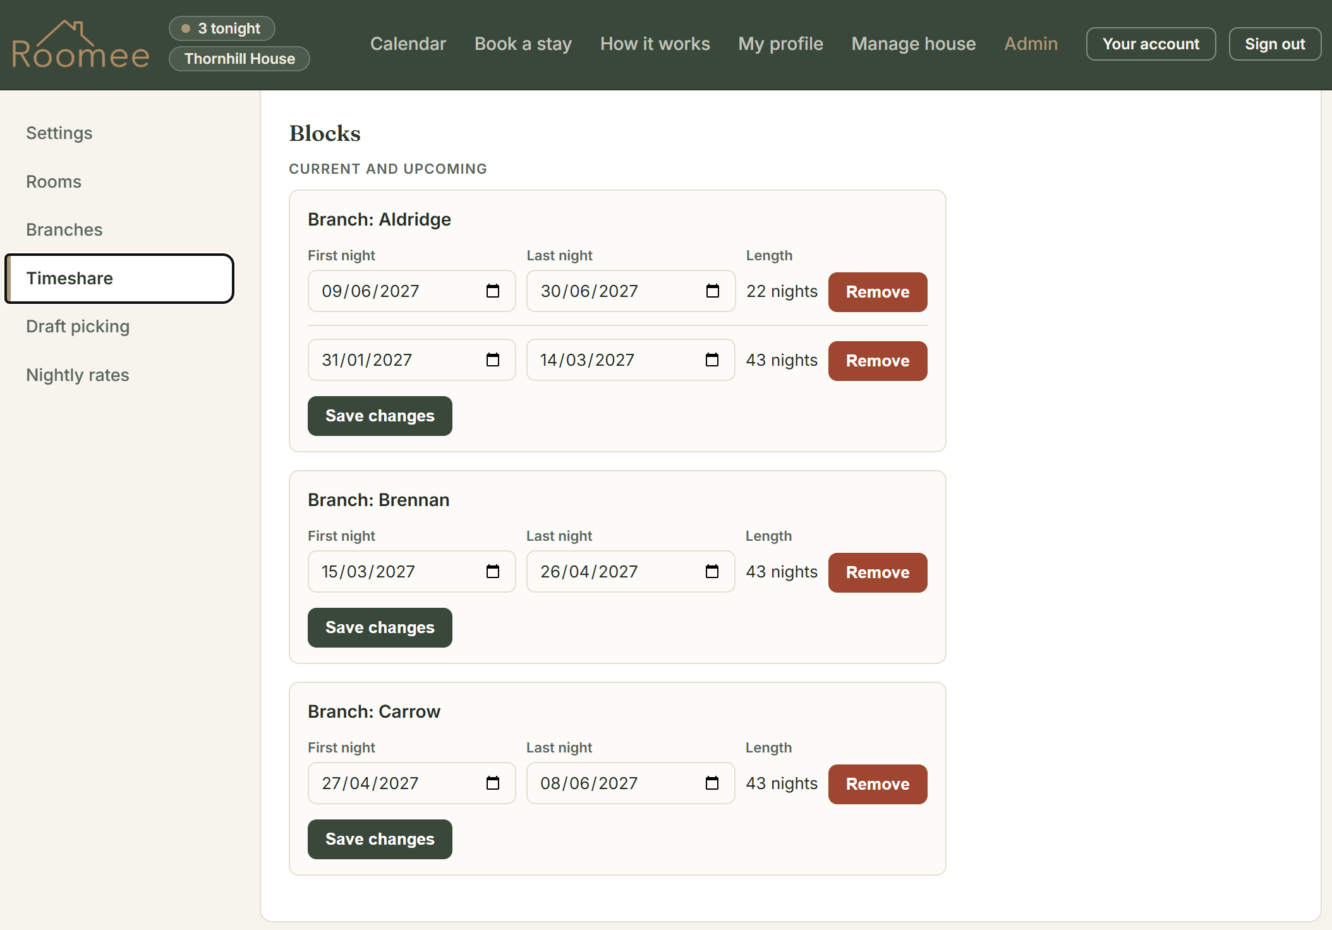Remove the Aldridge 22 nights block
The height and width of the screenshot is (930, 1332).
(878, 292)
